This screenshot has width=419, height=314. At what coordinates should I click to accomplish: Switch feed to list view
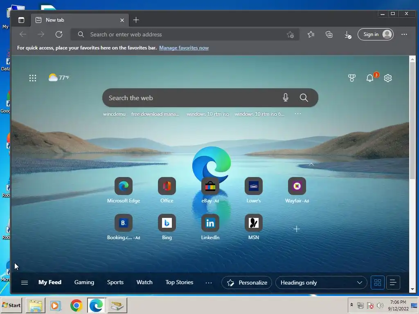click(393, 283)
